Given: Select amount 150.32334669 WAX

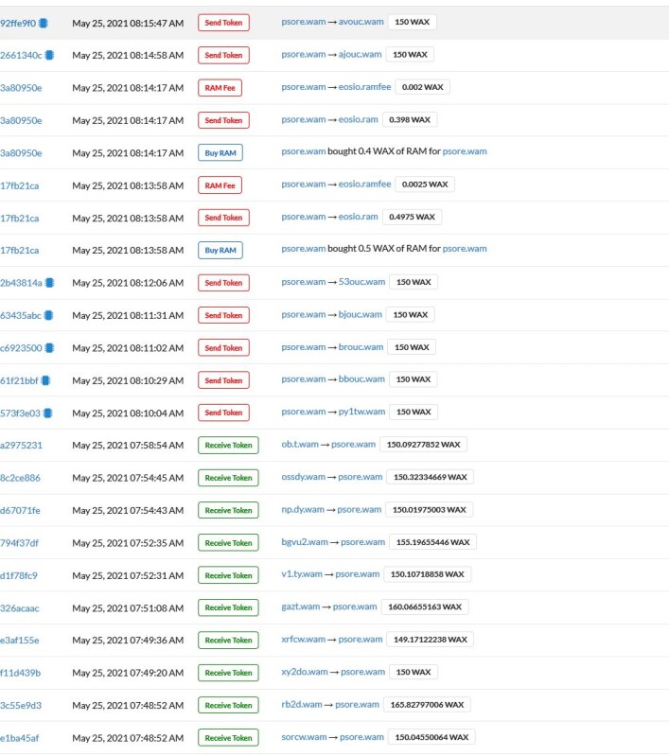Looking at the screenshot, I should (x=431, y=477).
